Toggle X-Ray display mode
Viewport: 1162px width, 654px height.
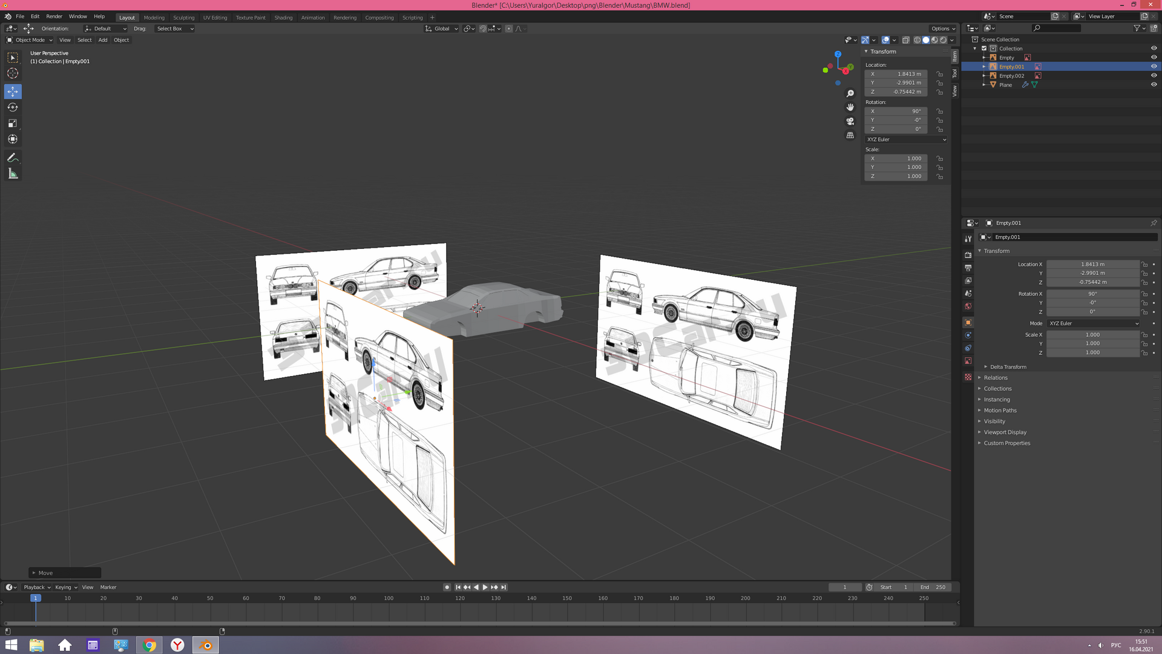[x=906, y=40]
